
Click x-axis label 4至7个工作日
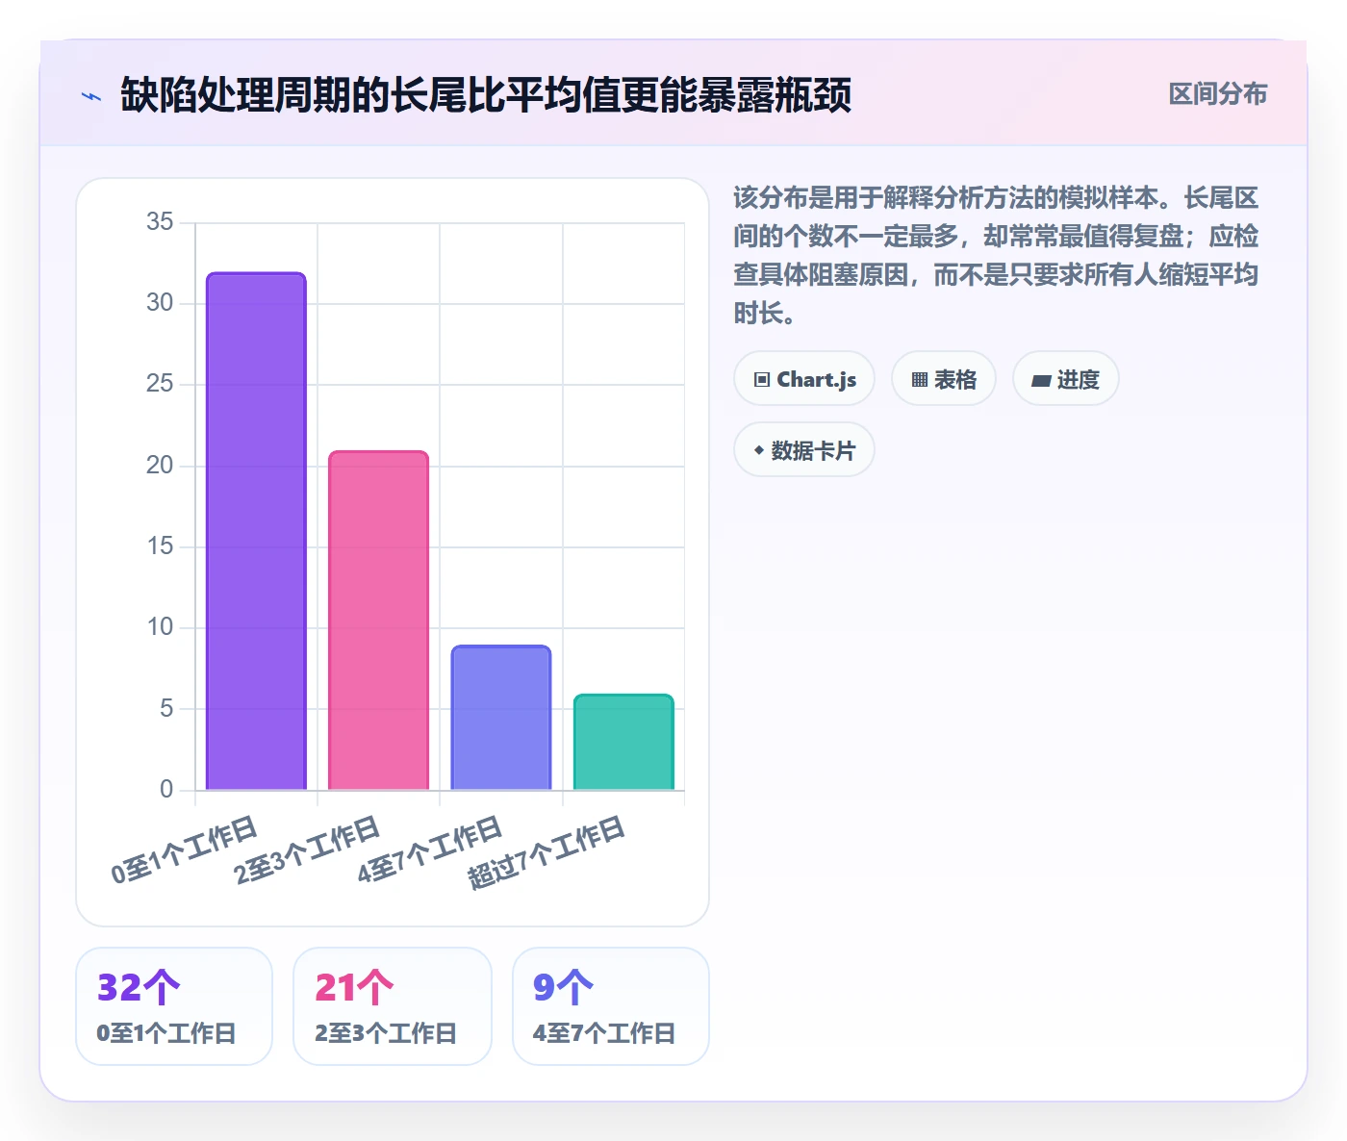click(430, 849)
